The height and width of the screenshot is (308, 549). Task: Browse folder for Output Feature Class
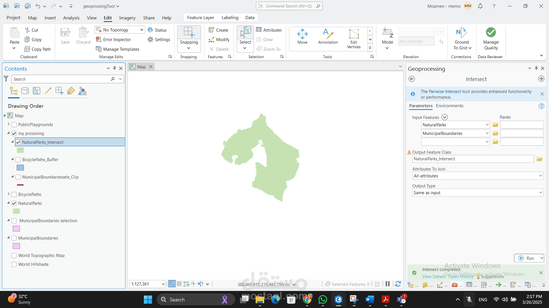pos(540,159)
